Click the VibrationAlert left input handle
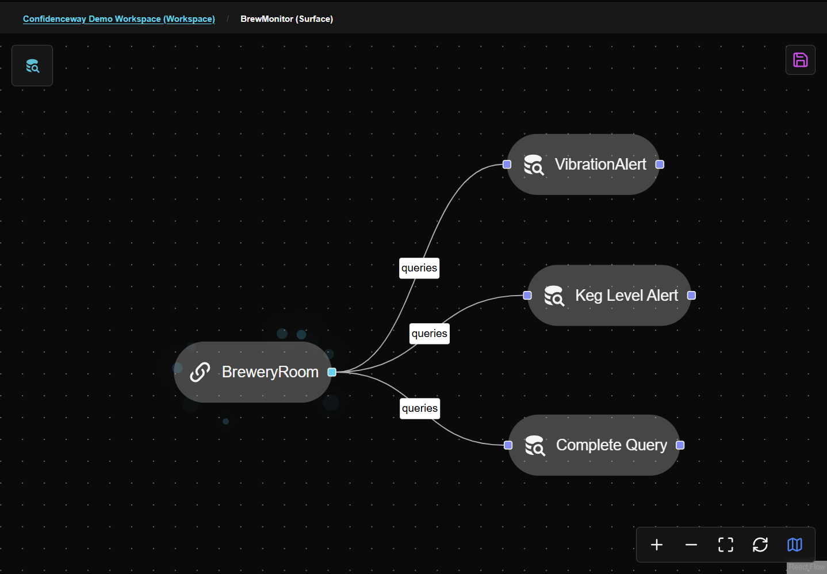Viewport: 827px width, 574px height. click(x=507, y=164)
